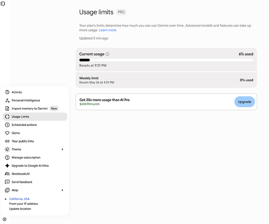Open Your public links
Screen dimensions: 269x224
35,141
